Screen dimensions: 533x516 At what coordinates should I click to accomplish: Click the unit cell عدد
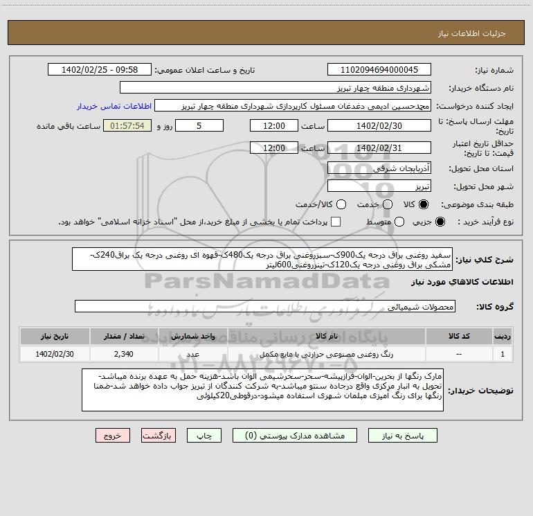click(192, 354)
